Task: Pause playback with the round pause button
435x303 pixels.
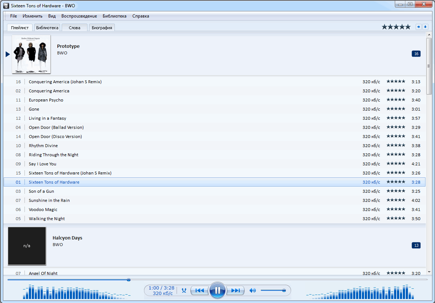Action: click(217, 291)
